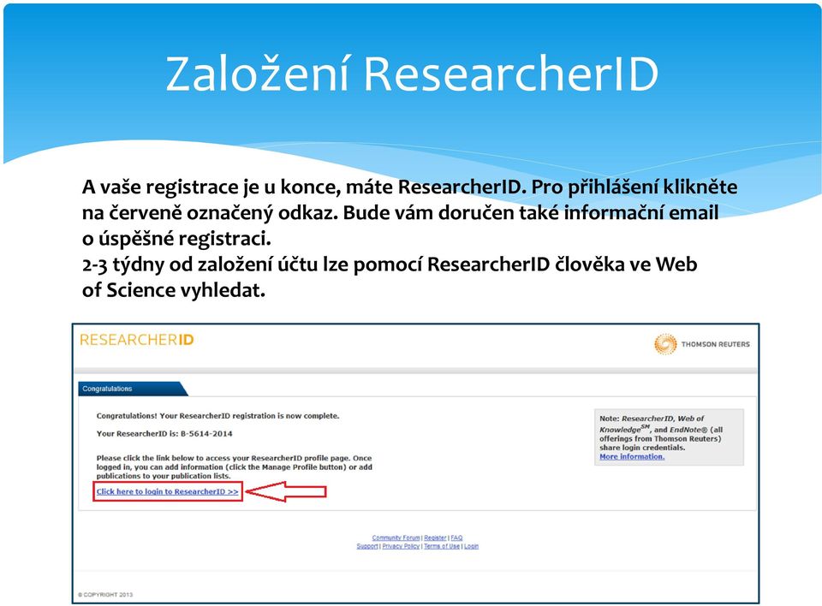Image resolution: width=822 pixels, height=606 pixels.
Task: Click the slide title 'Založení ResearcherID'
Action: (412, 74)
